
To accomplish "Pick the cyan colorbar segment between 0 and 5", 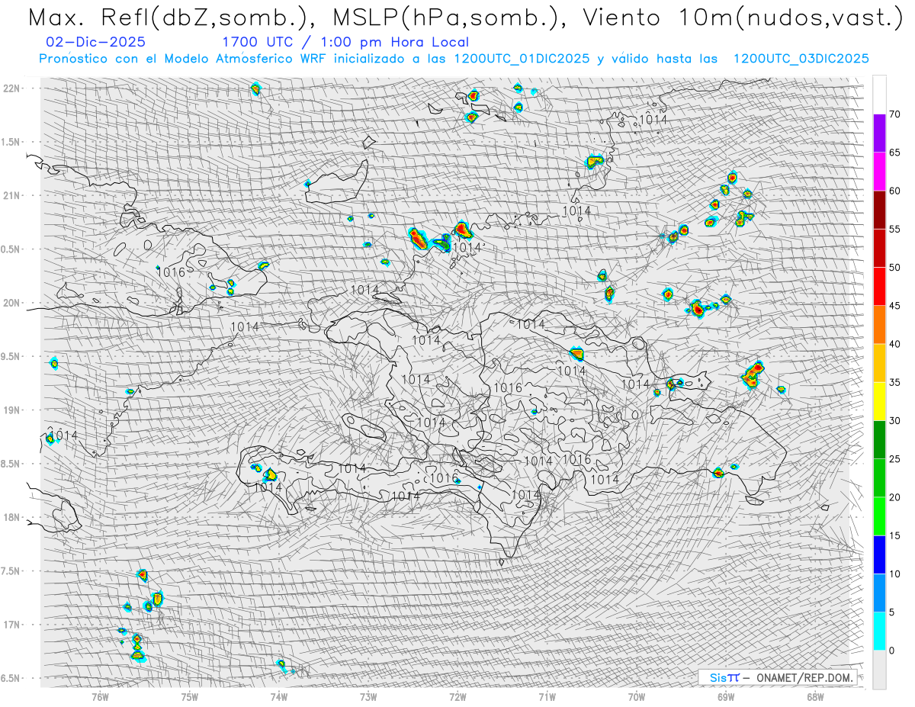I will click(879, 631).
